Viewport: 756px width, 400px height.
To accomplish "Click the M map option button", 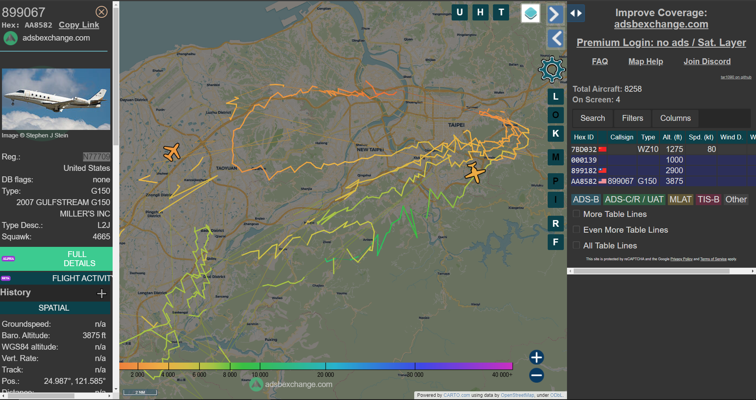I will tap(556, 157).
